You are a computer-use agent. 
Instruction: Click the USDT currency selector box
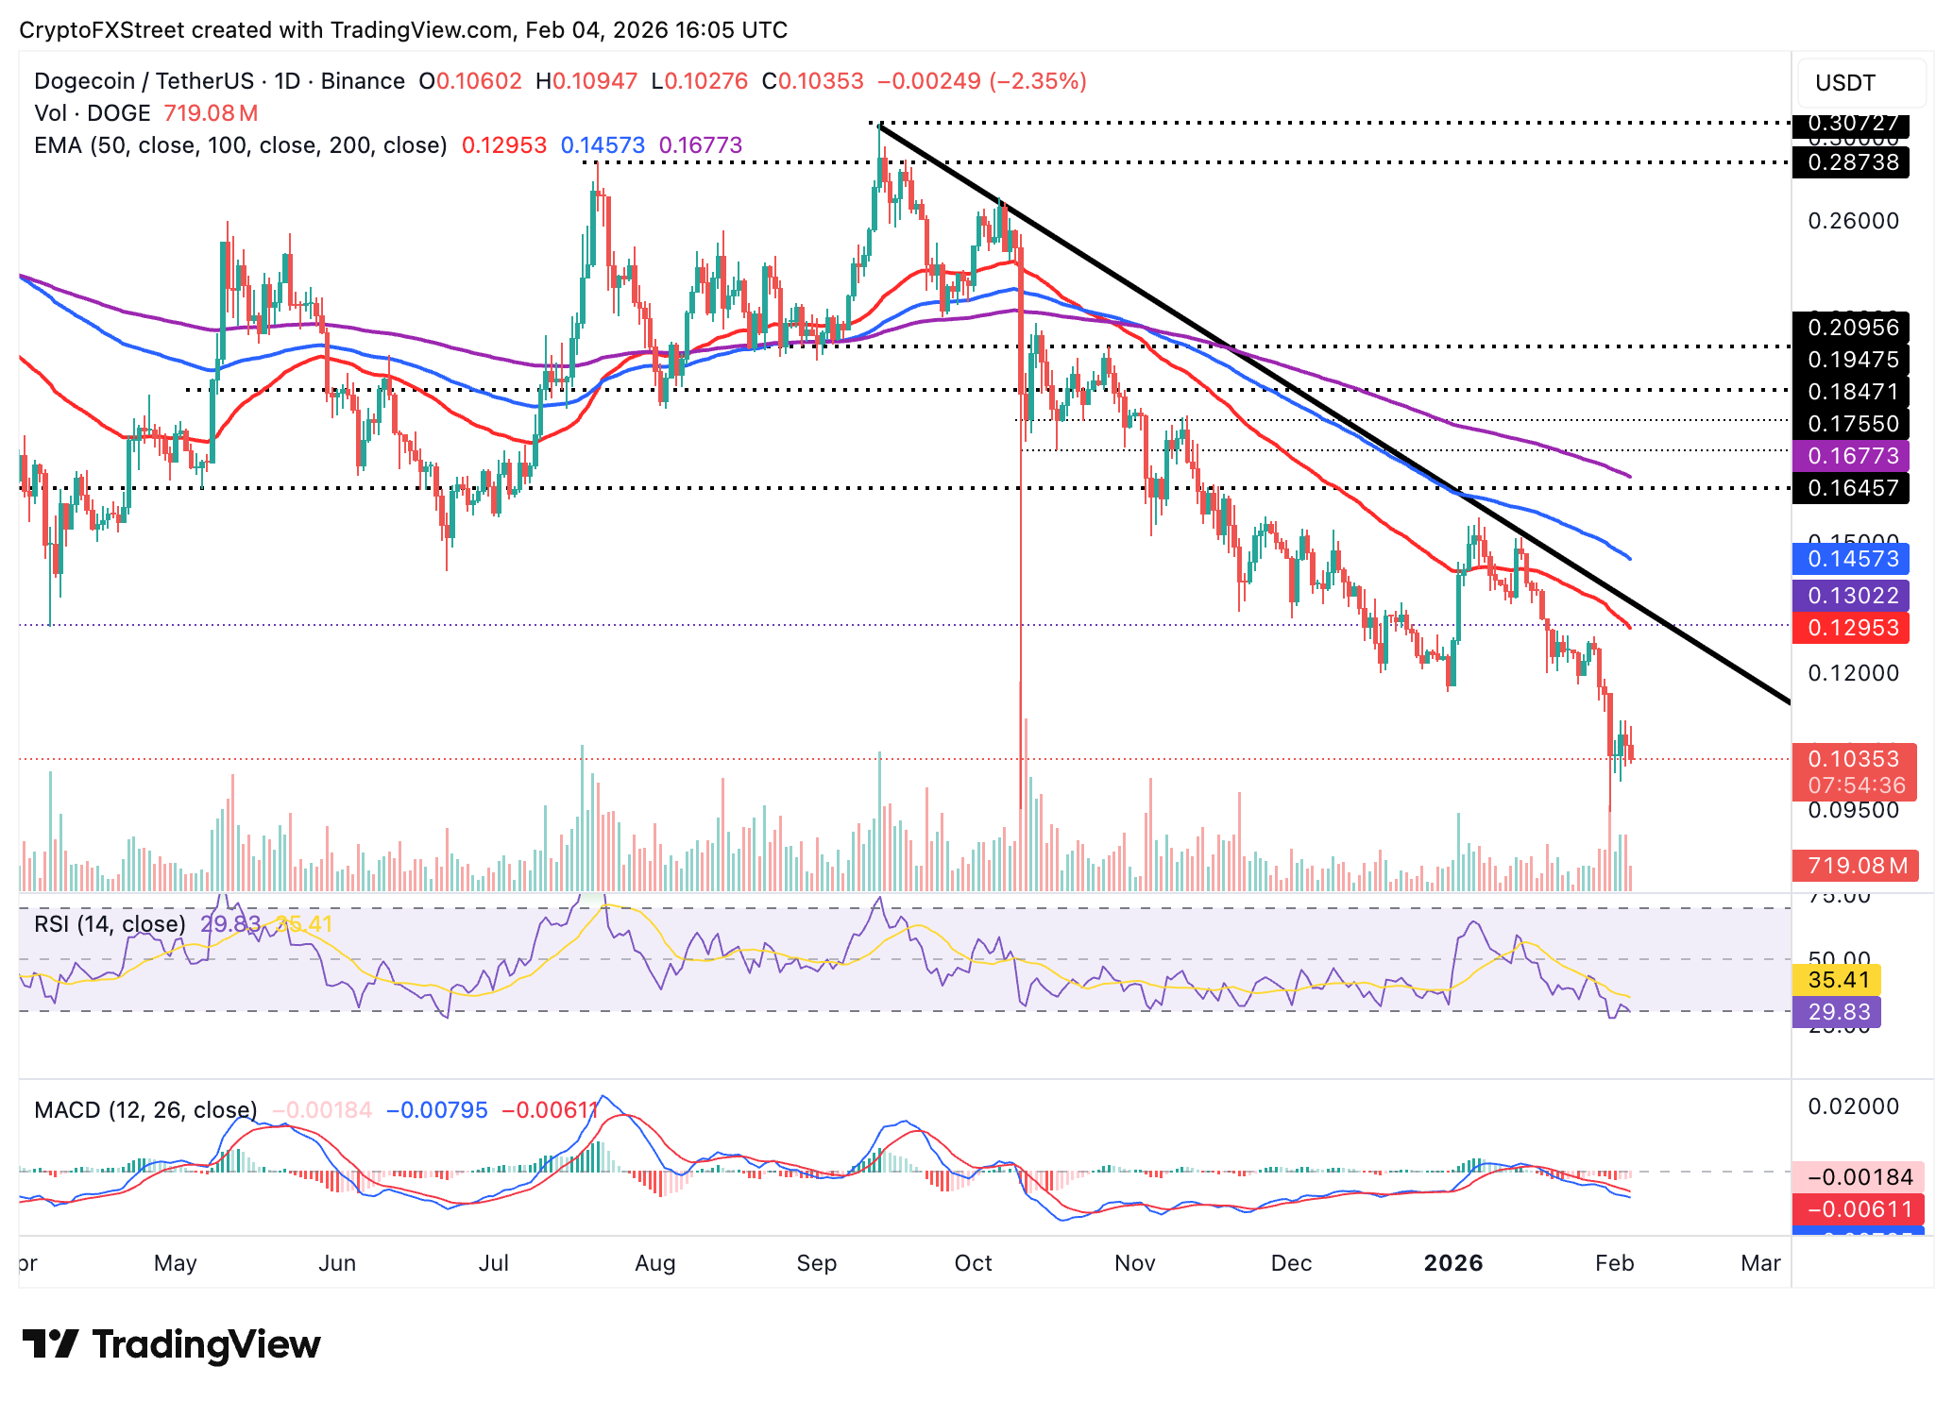pos(1860,83)
